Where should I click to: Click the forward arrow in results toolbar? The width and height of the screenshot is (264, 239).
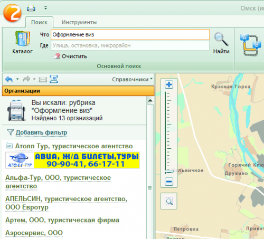[27, 79]
